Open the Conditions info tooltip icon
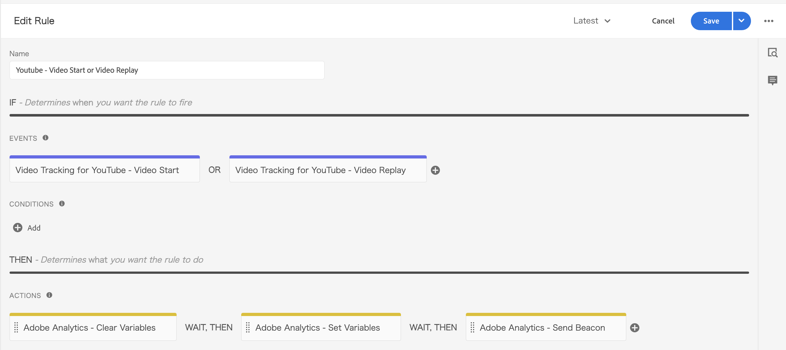Screen dimensions: 786x350 pos(62,204)
